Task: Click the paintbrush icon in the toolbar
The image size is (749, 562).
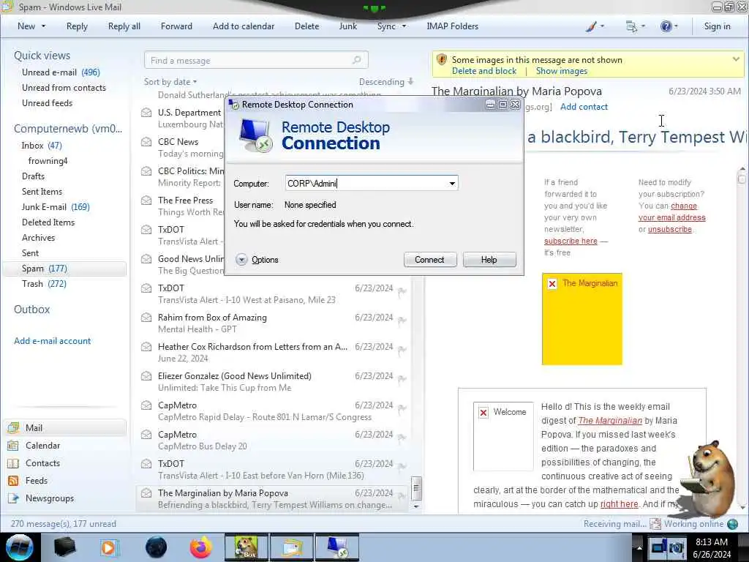Action: [x=591, y=26]
